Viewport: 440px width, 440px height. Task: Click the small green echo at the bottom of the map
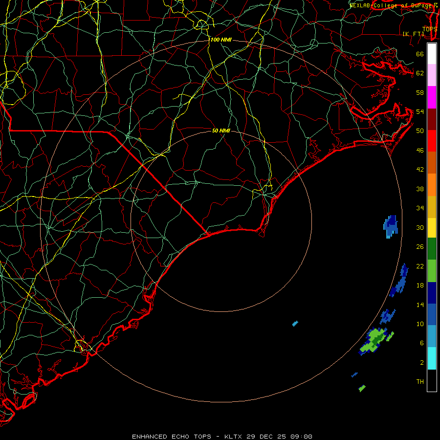[x=362, y=388]
